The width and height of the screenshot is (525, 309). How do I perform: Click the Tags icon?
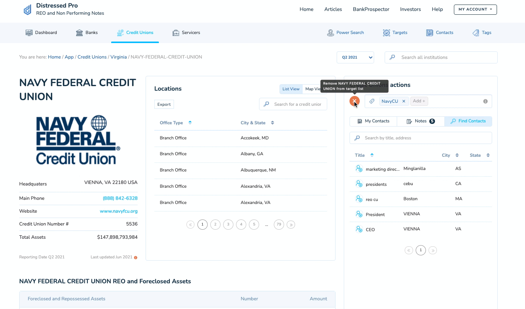[x=476, y=33]
